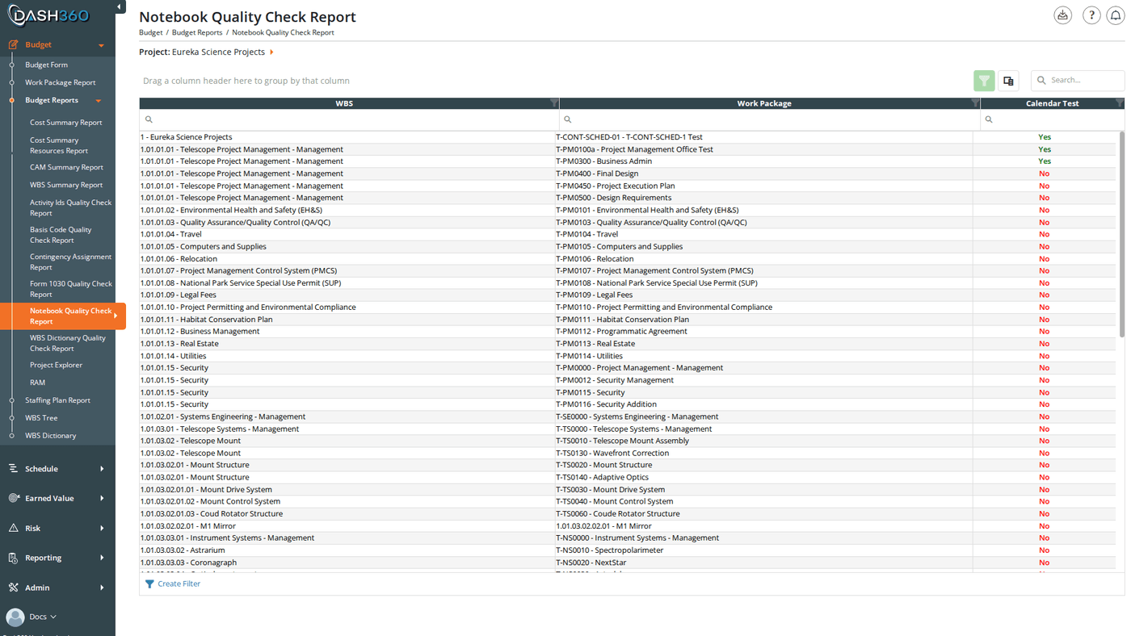Viewport: 1131px width, 636px height.
Task: Open the export/download icon at top right
Action: click(x=1062, y=15)
